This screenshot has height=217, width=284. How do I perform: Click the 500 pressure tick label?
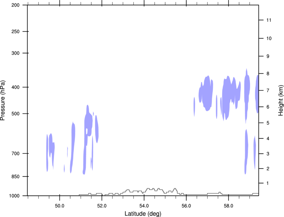[x=15, y=114]
